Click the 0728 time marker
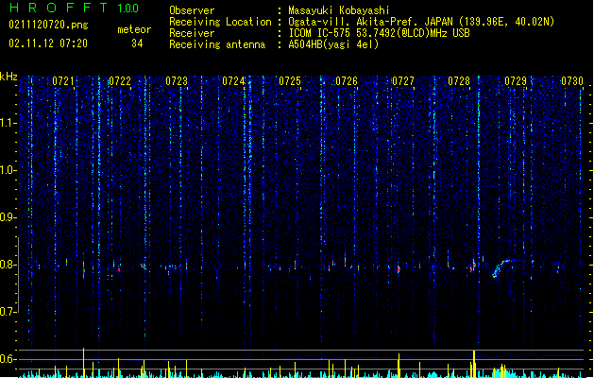The height and width of the screenshot is (378, 594). [x=459, y=81]
